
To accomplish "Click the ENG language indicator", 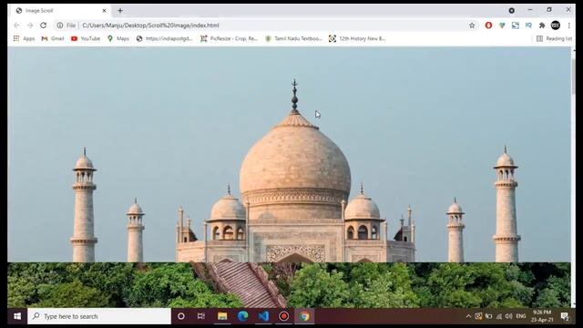I will [521, 316].
